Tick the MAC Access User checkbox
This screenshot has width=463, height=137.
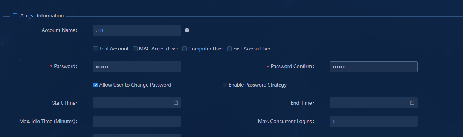point(135,49)
